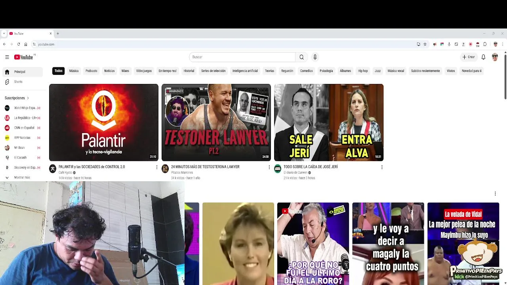Start voice search with the microphone icon
507x285 pixels.
(x=315, y=57)
